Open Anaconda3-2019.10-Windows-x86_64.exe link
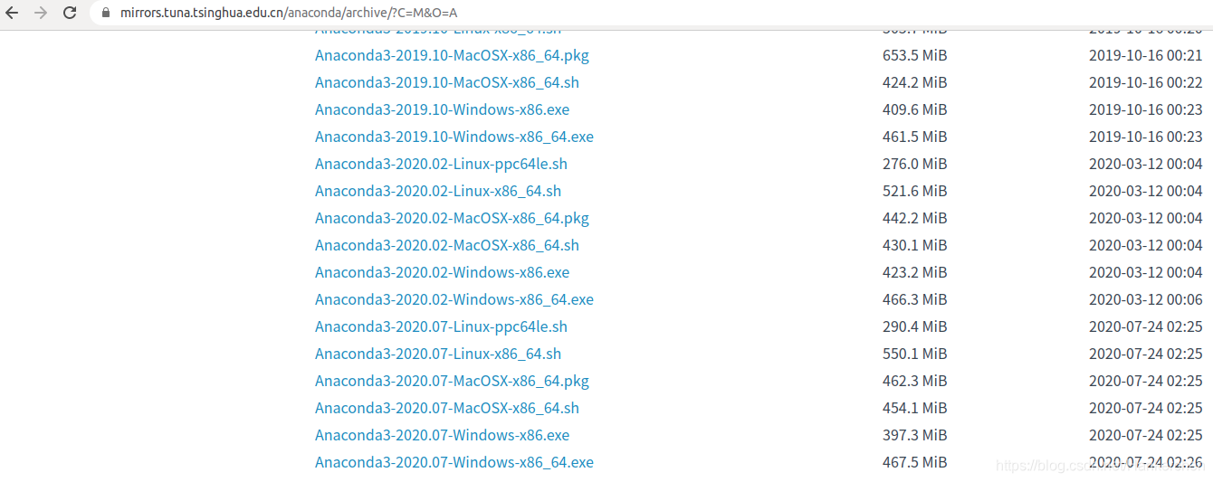Viewport: 1213px width, 482px height. click(454, 137)
